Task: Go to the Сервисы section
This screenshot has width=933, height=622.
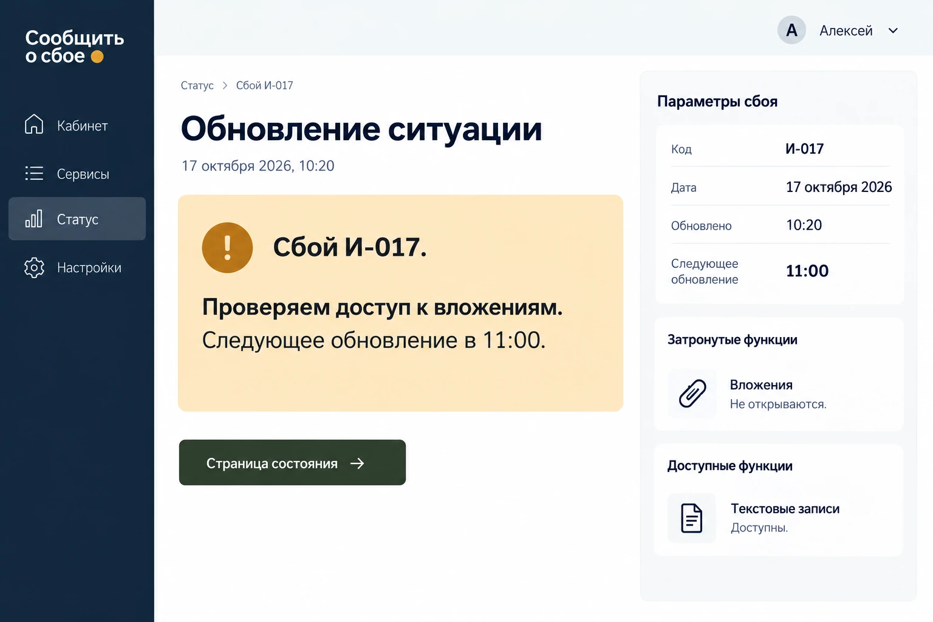Action: pyautogui.click(x=77, y=174)
